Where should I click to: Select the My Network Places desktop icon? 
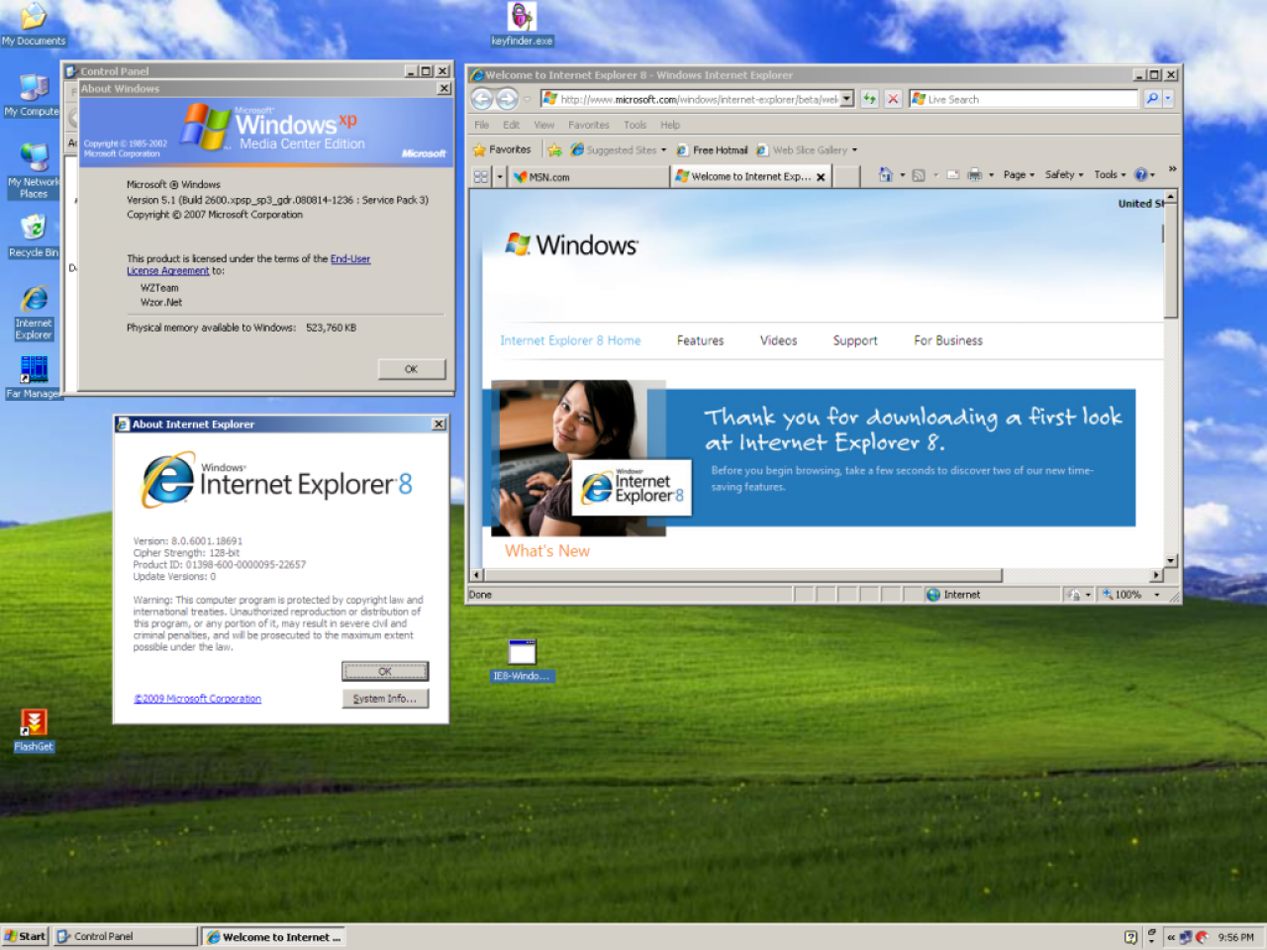[x=34, y=170]
